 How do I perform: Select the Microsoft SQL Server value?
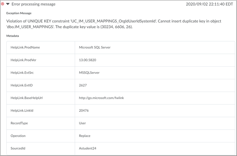click(95, 47)
